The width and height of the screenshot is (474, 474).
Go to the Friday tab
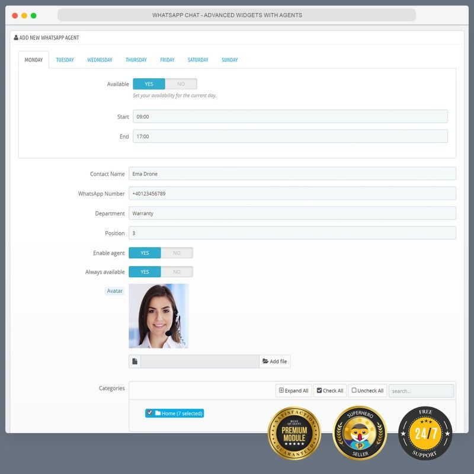click(167, 60)
